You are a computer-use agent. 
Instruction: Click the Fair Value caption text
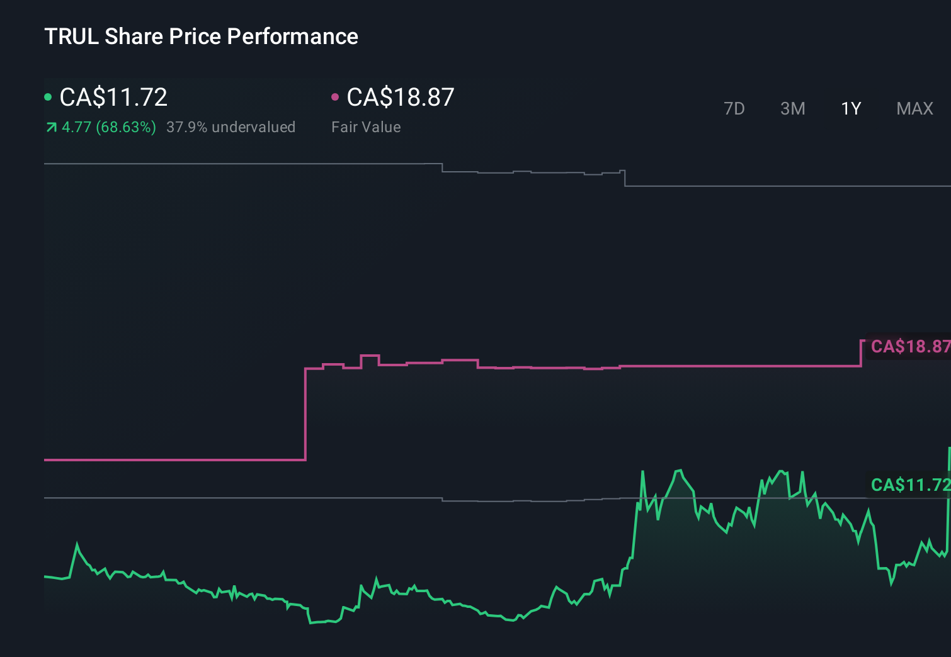pos(366,127)
